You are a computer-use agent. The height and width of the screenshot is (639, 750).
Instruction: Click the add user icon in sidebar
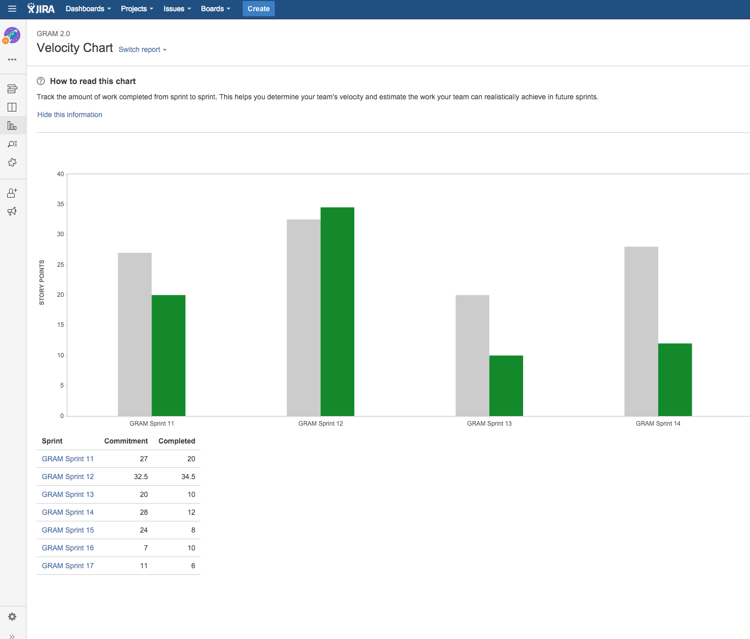(x=12, y=193)
